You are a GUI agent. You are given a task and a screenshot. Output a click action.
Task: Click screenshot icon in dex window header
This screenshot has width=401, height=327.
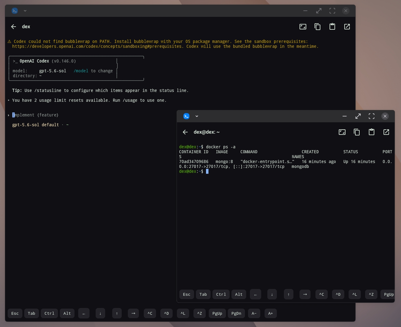pyautogui.click(x=303, y=27)
